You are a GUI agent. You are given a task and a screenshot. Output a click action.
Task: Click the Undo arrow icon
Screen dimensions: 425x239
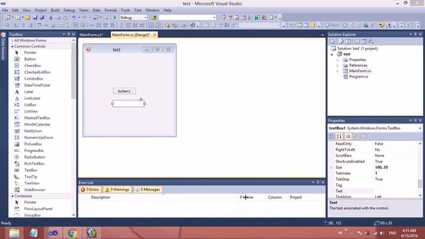click(x=74, y=18)
